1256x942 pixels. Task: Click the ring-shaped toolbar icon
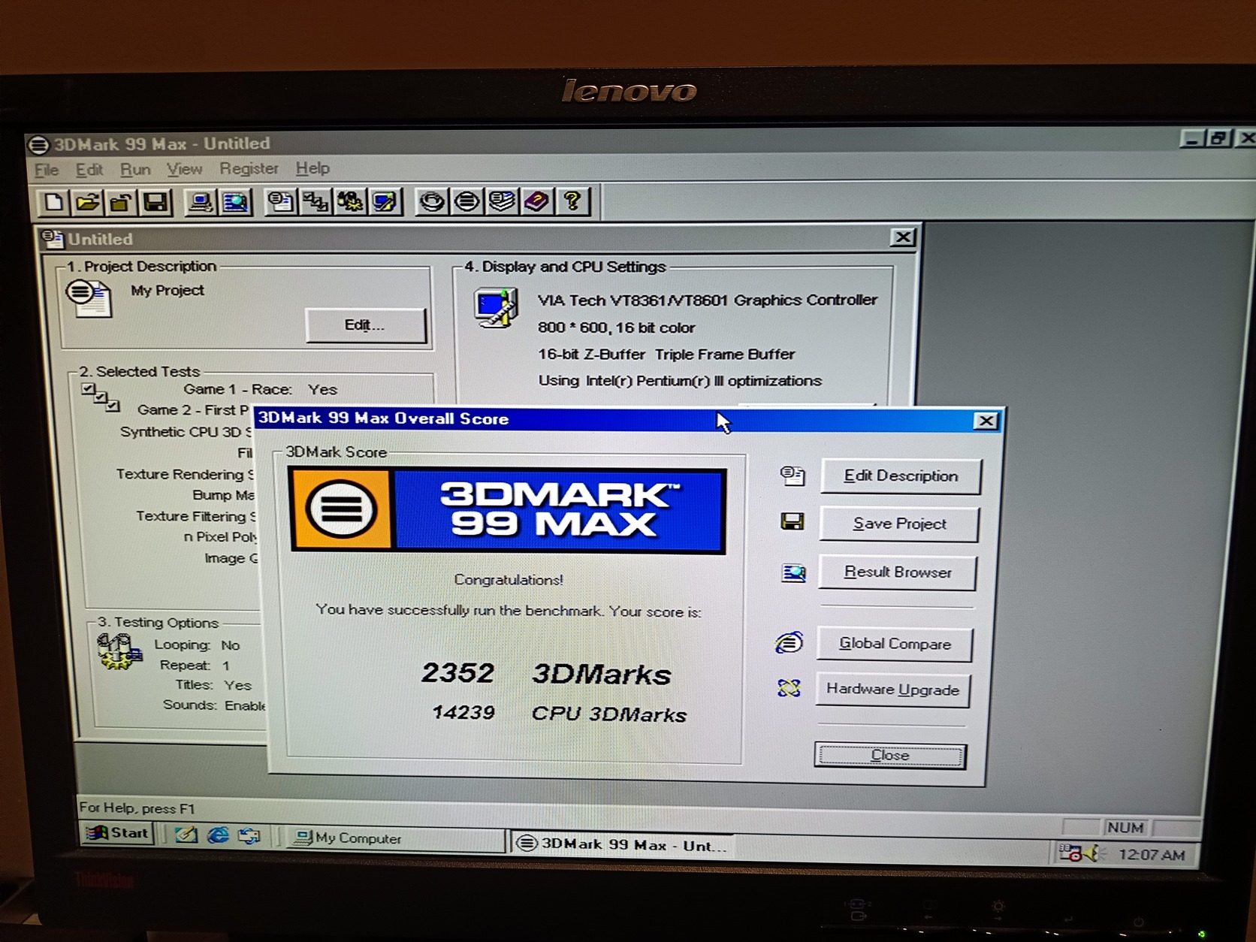point(432,202)
